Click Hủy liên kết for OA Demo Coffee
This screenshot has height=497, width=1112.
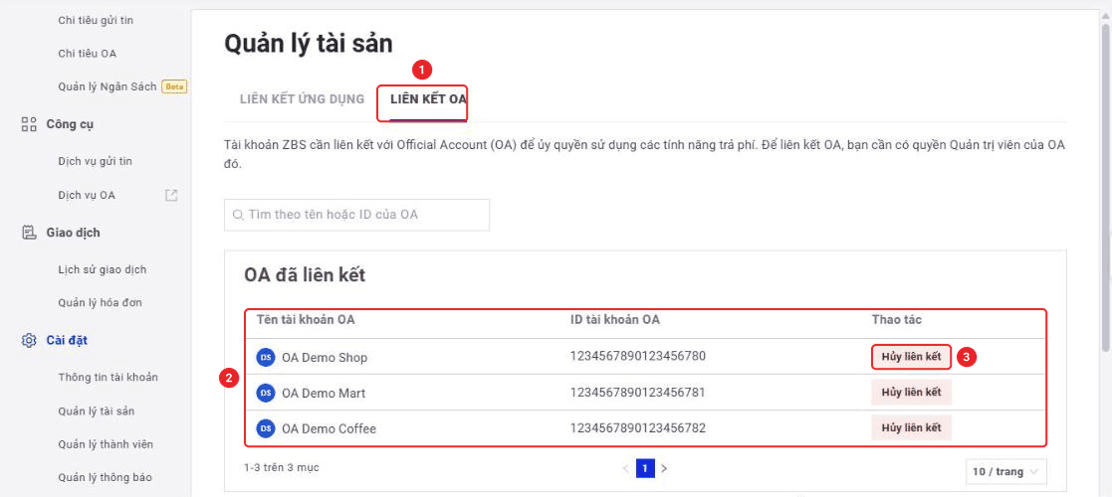coord(911,427)
